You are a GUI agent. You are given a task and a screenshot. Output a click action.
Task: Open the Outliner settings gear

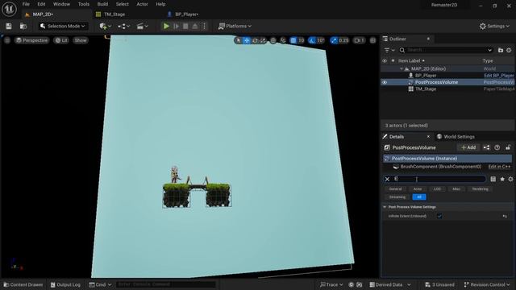tap(509, 50)
